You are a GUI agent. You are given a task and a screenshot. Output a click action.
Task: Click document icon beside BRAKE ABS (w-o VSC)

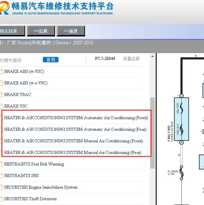tap(1, 83)
